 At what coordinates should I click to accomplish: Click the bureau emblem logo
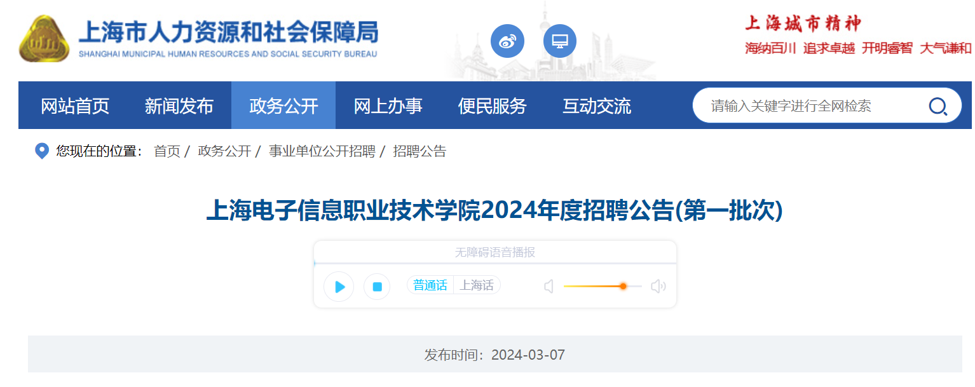pos(44,39)
